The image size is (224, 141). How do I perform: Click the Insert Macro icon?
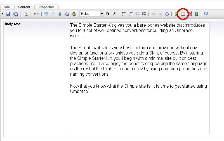(183, 14)
